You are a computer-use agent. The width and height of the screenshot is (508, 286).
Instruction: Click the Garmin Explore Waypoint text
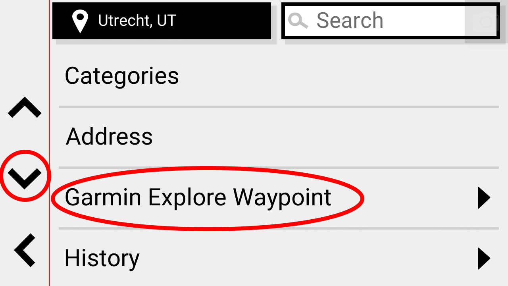(198, 198)
